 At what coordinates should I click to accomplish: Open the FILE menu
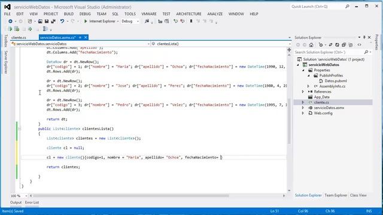tap(7, 14)
